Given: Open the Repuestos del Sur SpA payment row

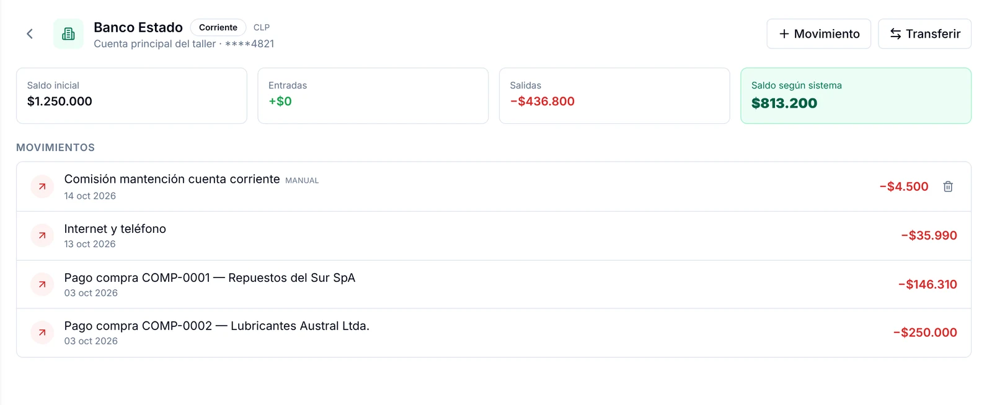Looking at the screenshot, I should (x=494, y=284).
